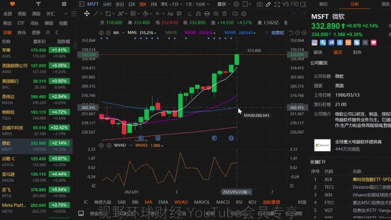Switch to the 日K daily chart tab
The height and width of the screenshot is (220, 391).
click(x=132, y=4)
